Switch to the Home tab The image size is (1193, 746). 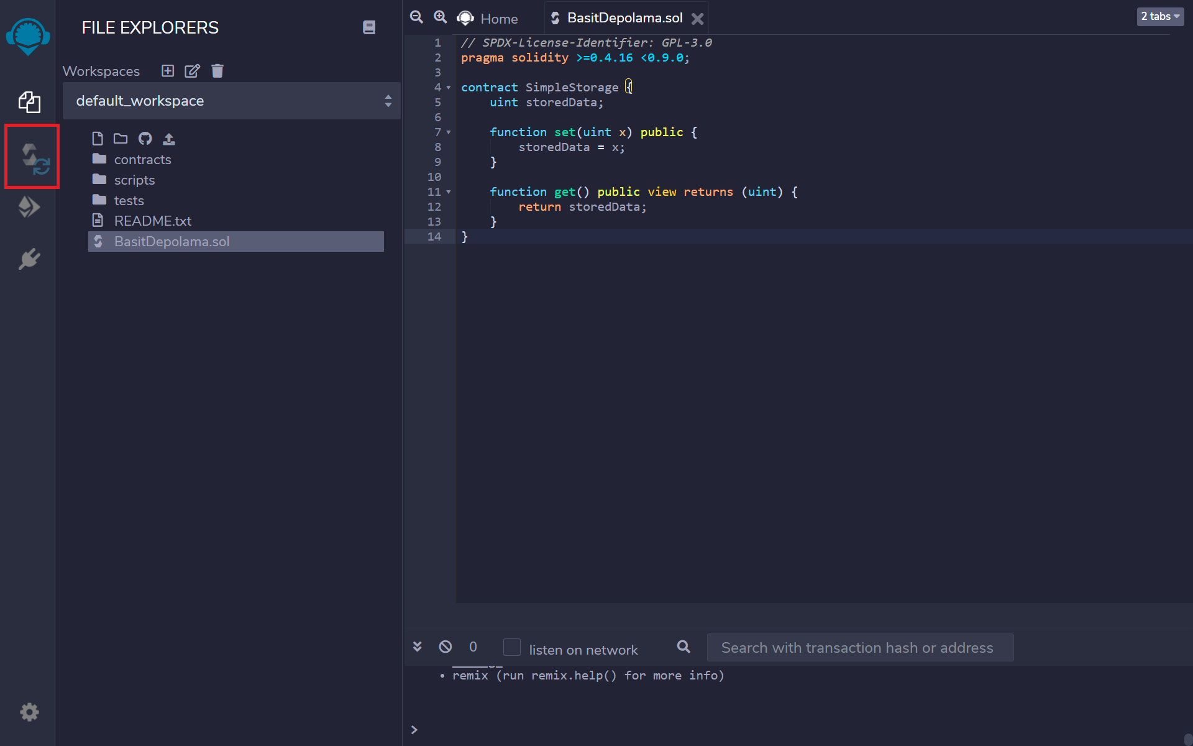tap(488, 19)
